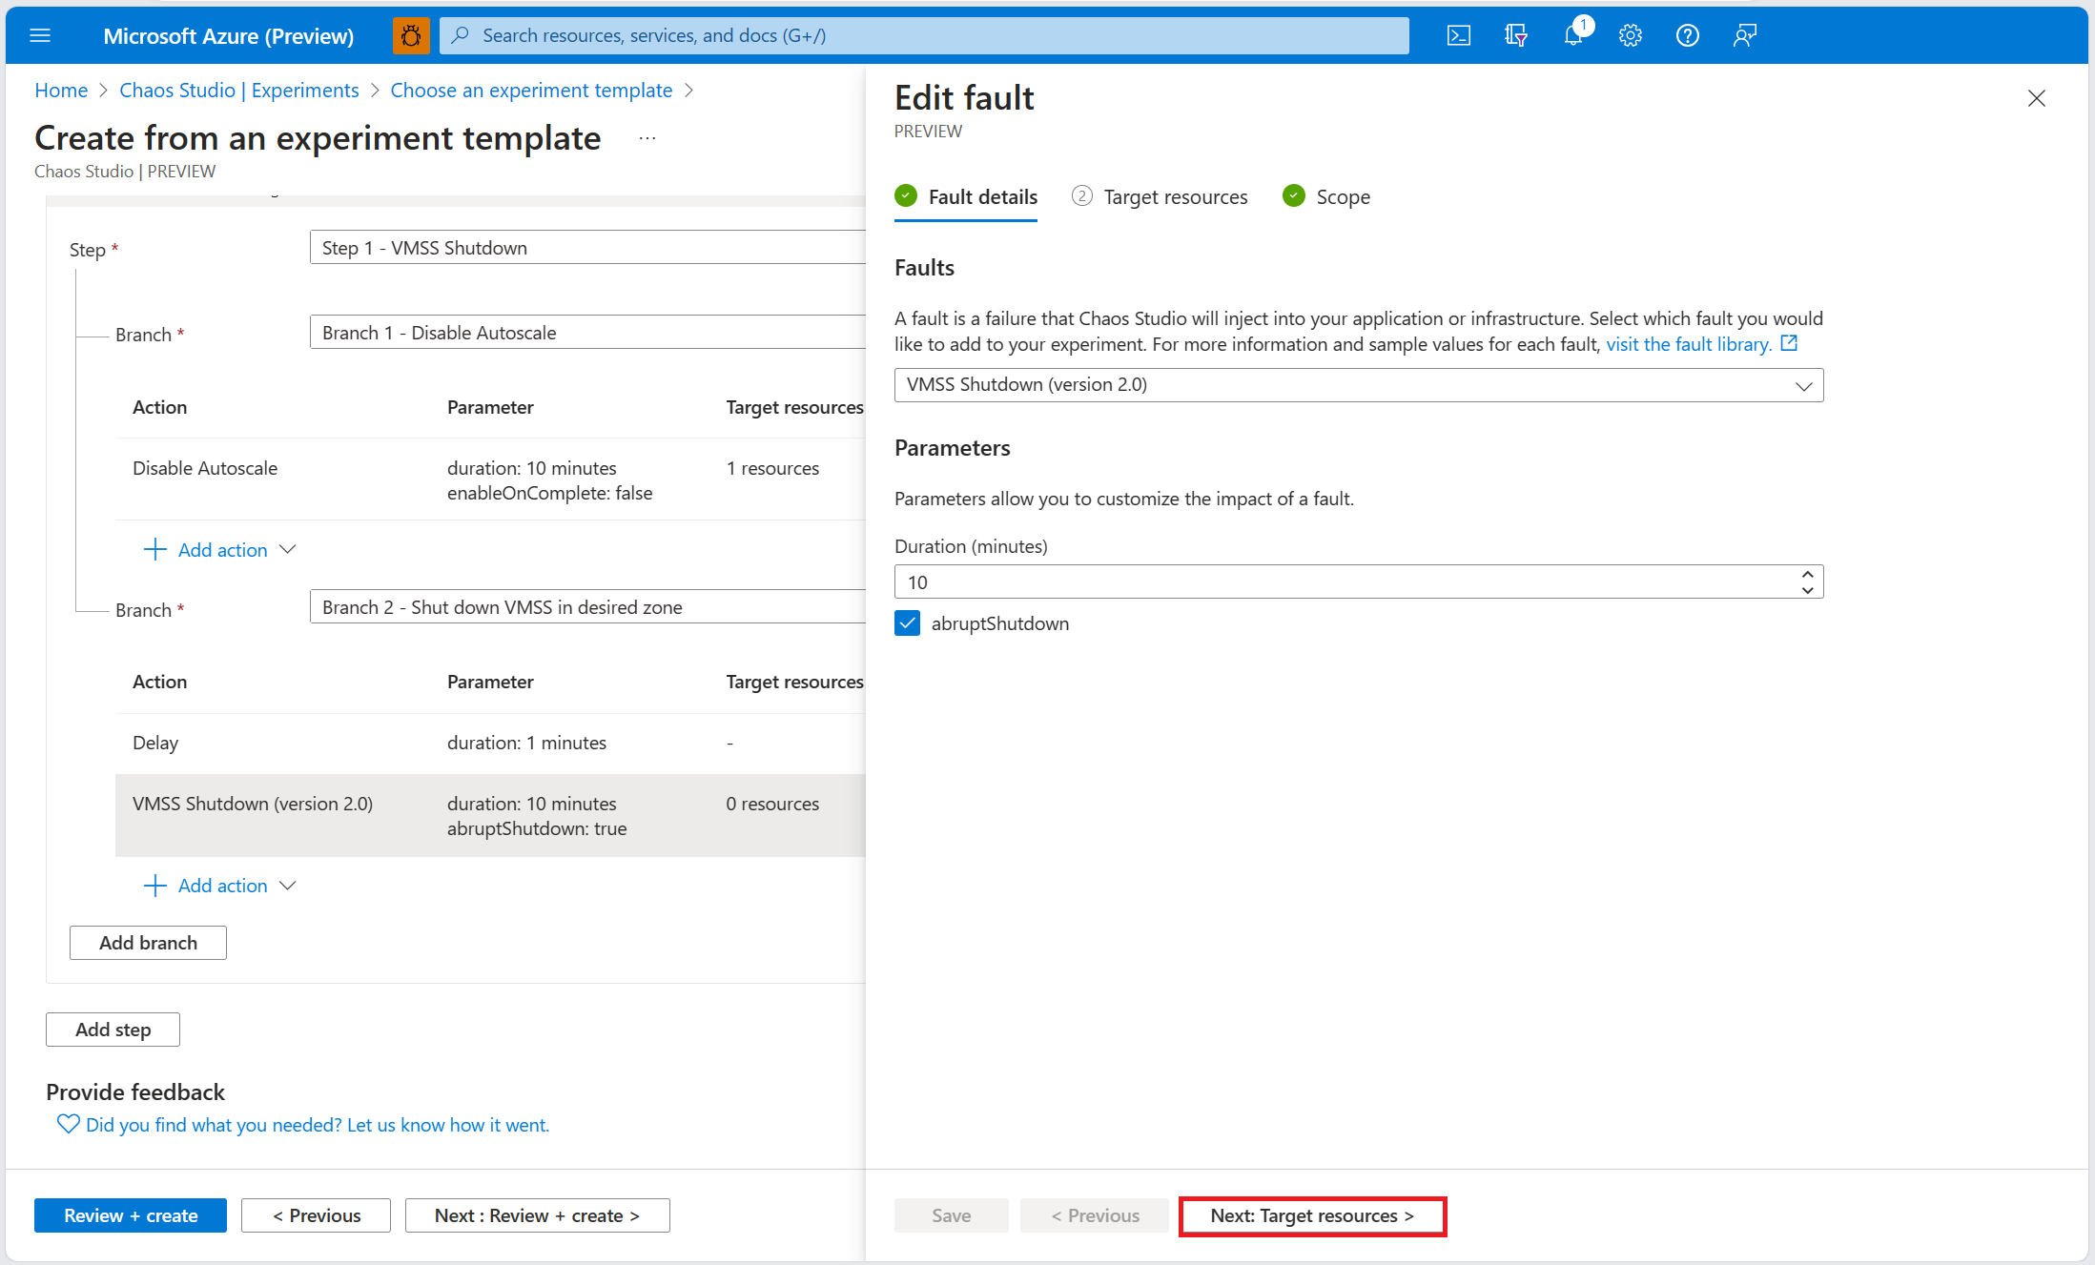Click the orange bug preview icon
The width and height of the screenshot is (2095, 1265).
tap(411, 35)
